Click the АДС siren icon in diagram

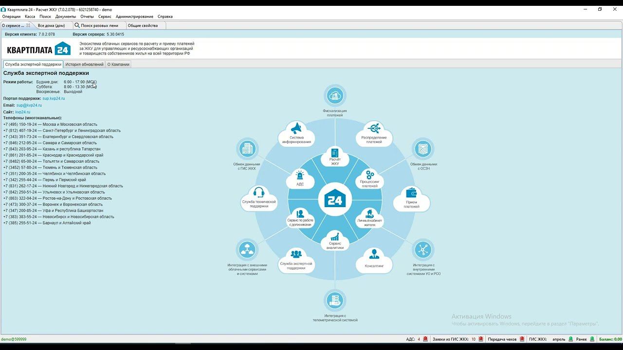pyautogui.click(x=300, y=175)
